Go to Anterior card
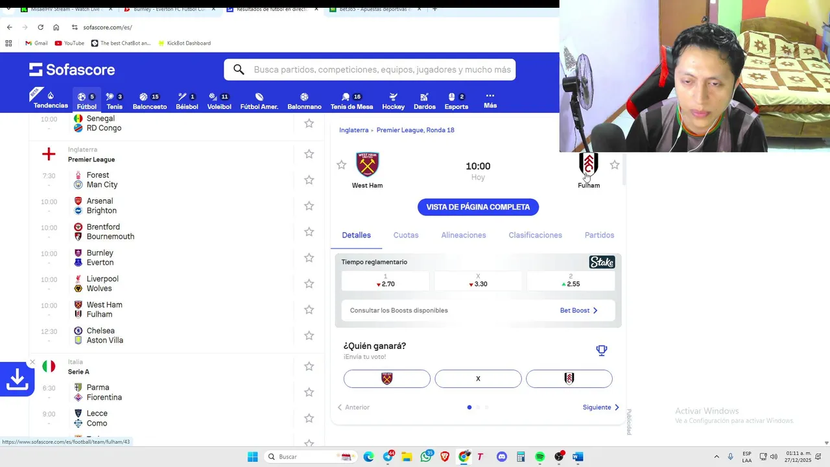 pos(353,407)
